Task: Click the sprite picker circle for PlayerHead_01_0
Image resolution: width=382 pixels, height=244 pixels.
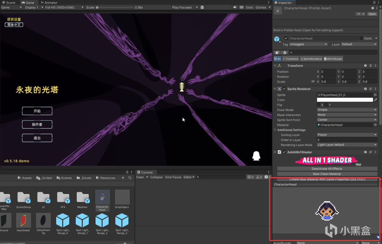Action: (x=375, y=95)
